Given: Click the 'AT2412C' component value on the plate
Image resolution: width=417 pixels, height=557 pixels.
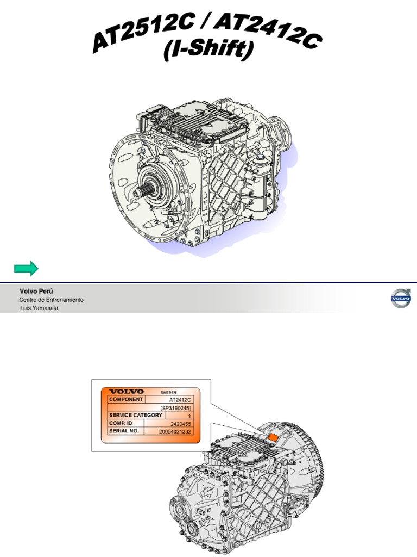Looking at the screenshot, I should (180, 400).
